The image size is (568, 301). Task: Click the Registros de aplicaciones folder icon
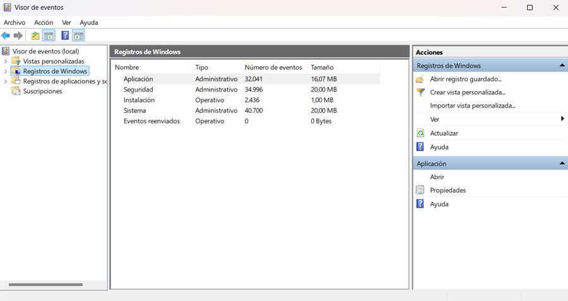[x=16, y=81]
